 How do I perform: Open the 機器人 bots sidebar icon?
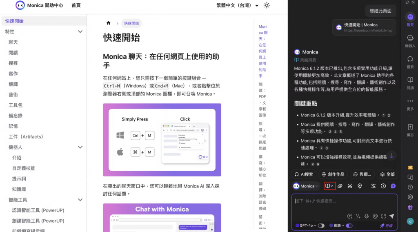[410, 41]
